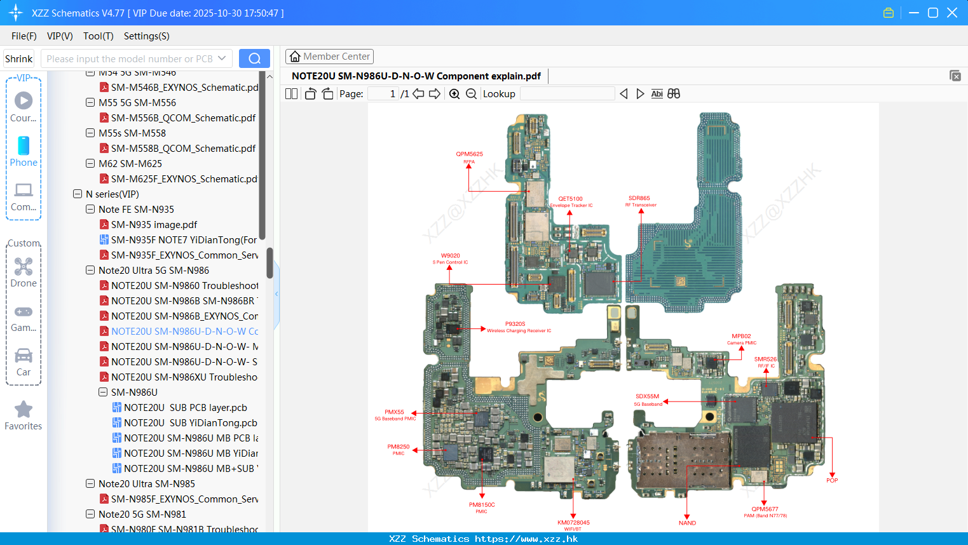Toggle two-page view icon
Screen dimensions: 968x545
(x=292, y=93)
